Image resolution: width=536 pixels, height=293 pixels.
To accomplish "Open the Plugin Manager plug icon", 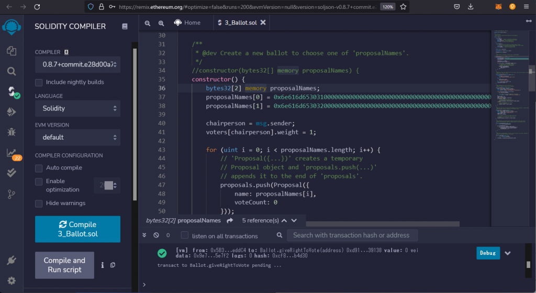I will (11, 261).
